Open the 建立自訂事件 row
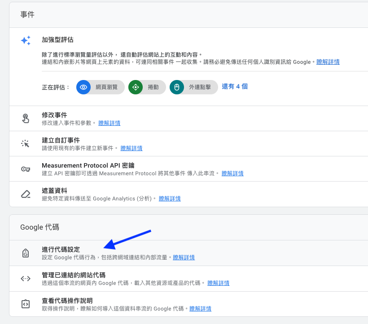This screenshot has height=324, width=368. [188, 144]
